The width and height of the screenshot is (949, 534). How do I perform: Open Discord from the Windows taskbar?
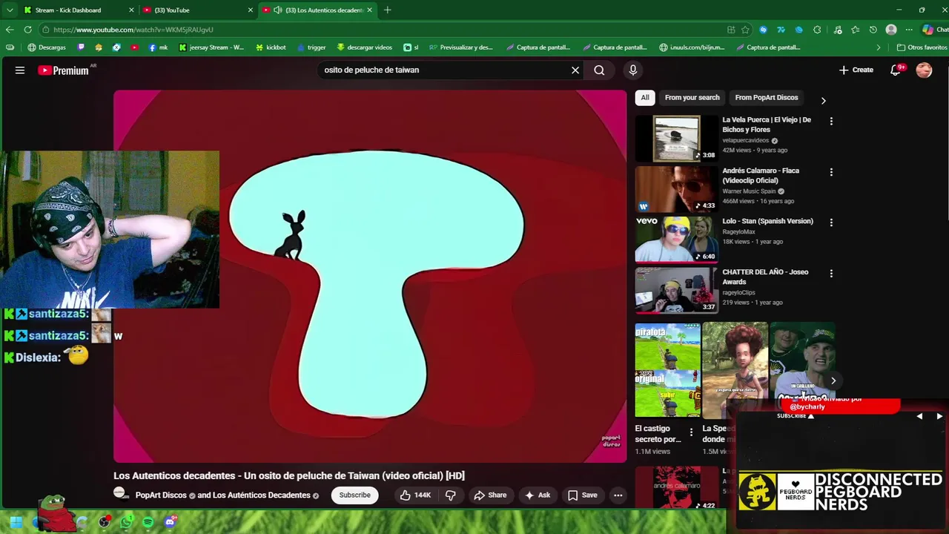click(x=170, y=522)
